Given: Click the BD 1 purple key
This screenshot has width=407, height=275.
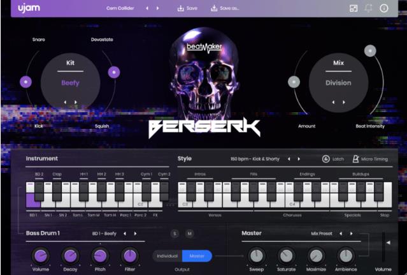Looking at the screenshot, I should coord(32,200).
